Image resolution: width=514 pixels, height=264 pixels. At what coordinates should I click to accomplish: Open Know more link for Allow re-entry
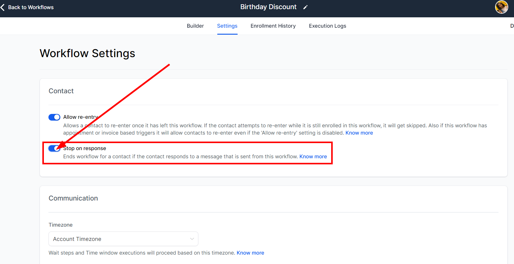coord(359,133)
